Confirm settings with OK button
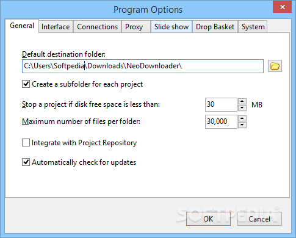Image resolution: width=296 pixels, height=238 pixels. [208, 219]
